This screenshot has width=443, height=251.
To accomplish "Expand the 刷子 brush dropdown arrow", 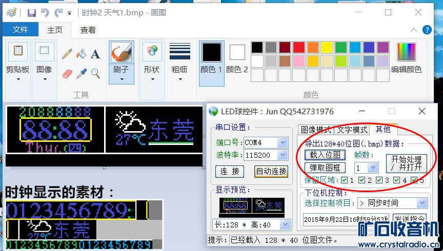I will [122, 79].
